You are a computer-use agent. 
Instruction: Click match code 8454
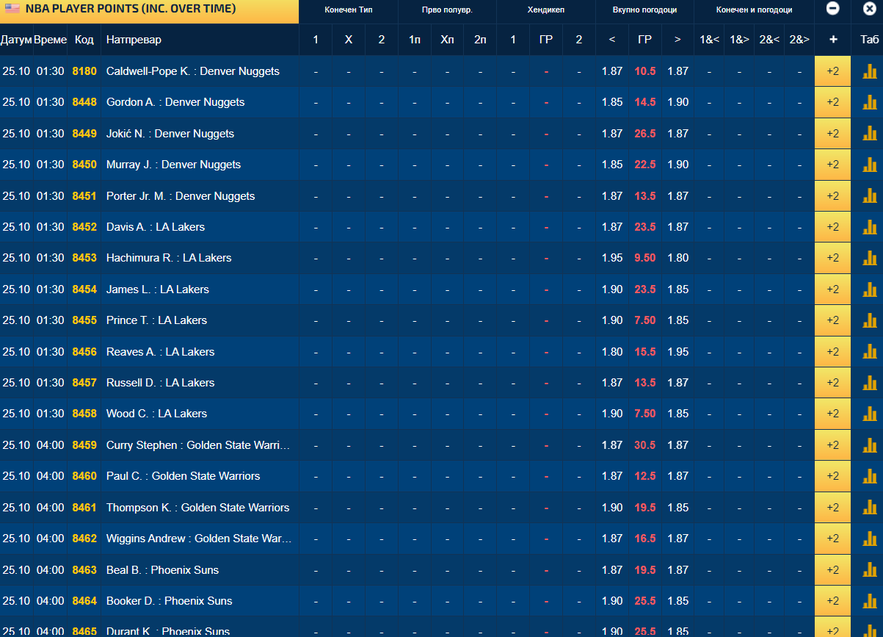84,289
